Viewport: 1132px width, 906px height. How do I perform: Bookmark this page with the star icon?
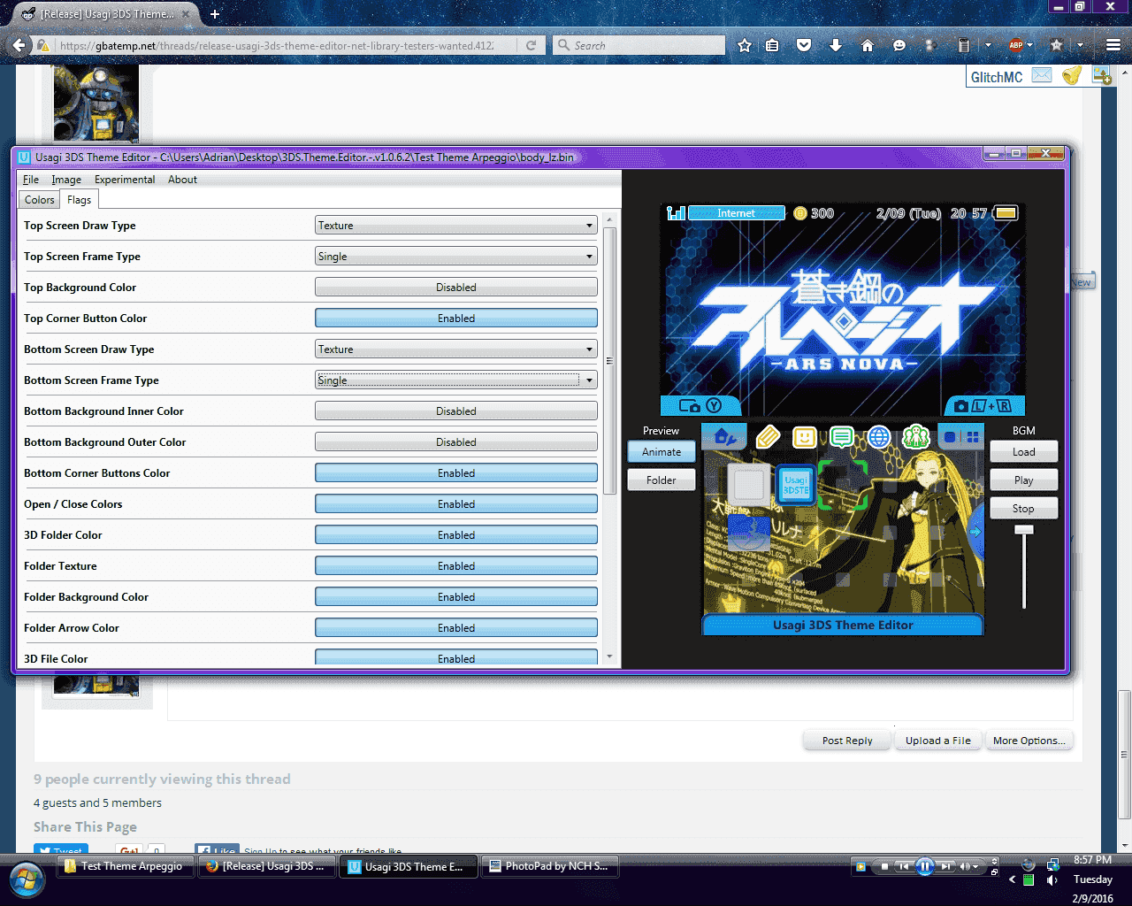click(x=745, y=45)
